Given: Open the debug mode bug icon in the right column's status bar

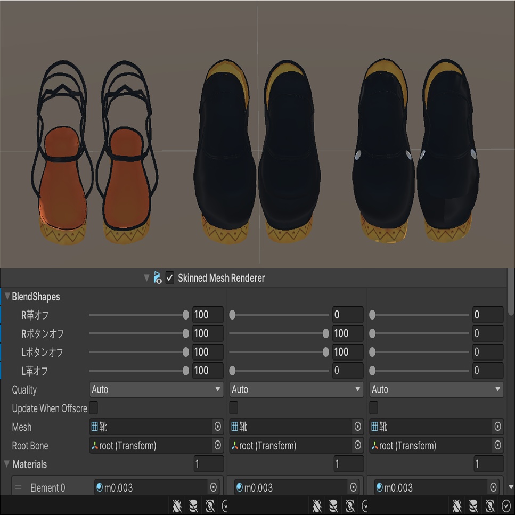Looking at the screenshot, I should point(456,506).
